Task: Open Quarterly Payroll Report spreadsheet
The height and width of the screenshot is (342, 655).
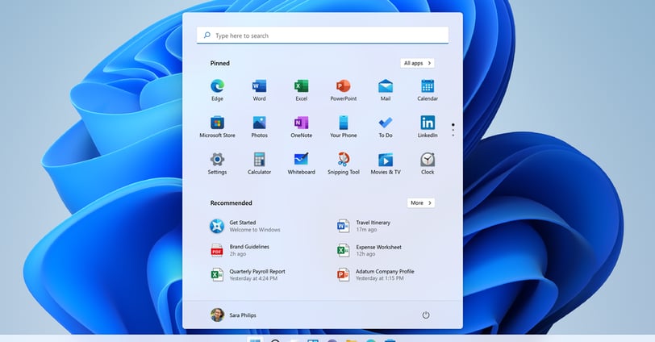Action: [x=248, y=274]
